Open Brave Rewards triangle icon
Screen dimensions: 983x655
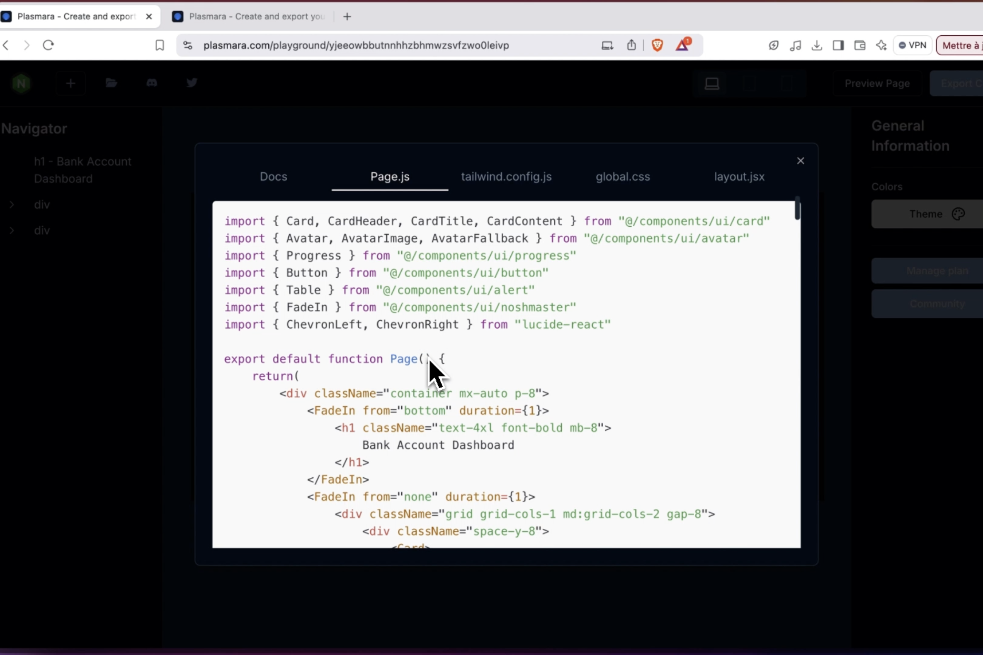coord(683,45)
